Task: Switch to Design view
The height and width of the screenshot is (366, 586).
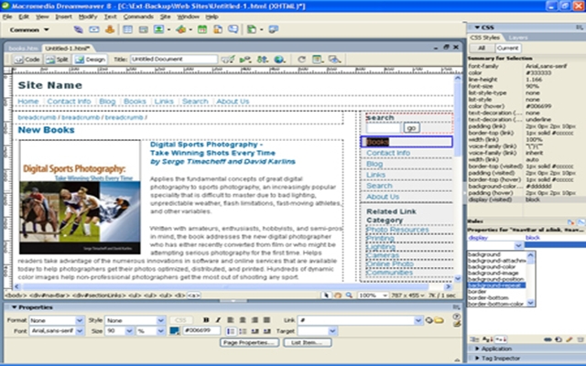Action: (90, 59)
